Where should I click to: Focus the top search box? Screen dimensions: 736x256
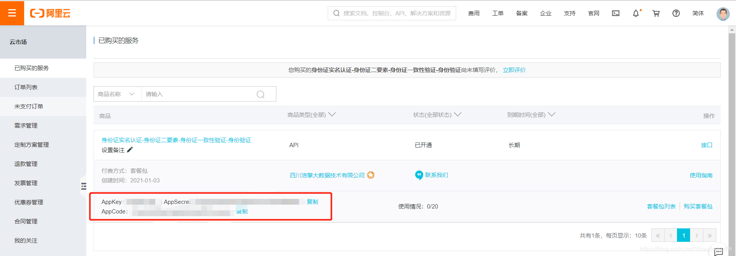(392, 13)
